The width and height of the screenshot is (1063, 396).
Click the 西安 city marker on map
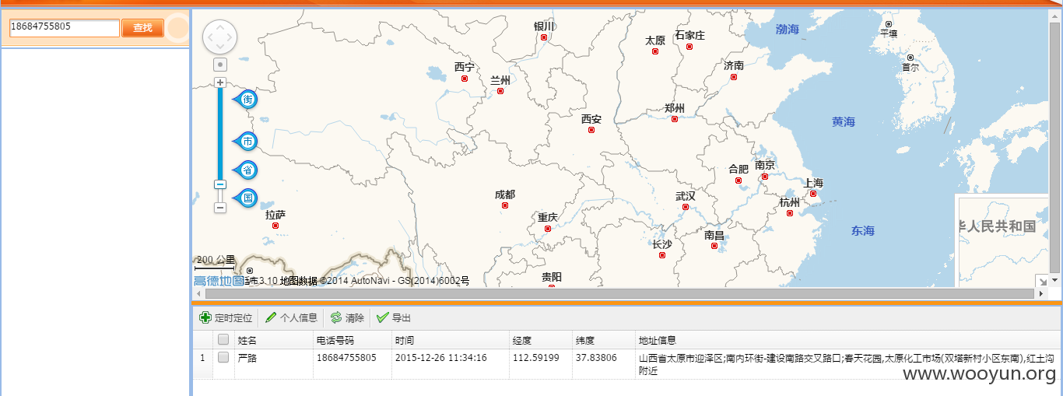tap(591, 130)
